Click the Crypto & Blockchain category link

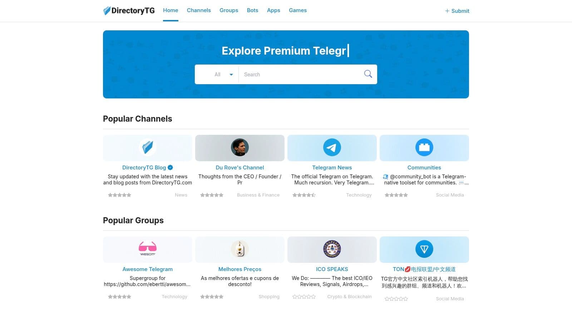[x=349, y=297]
